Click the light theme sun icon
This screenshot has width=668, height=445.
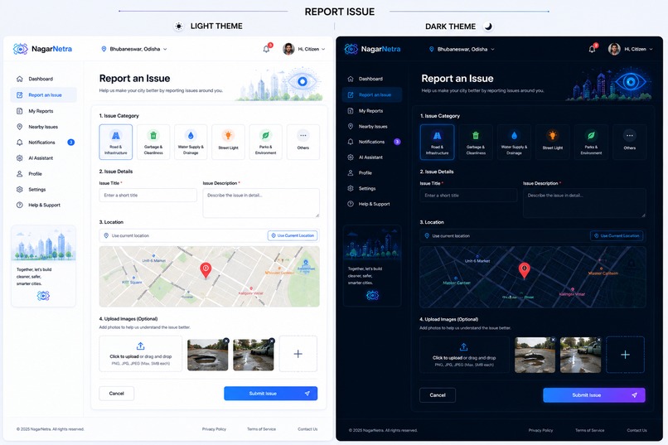(x=179, y=27)
